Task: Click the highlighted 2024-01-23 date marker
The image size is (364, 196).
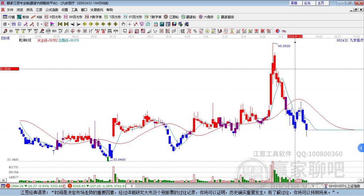Action: click(x=295, y=36)
